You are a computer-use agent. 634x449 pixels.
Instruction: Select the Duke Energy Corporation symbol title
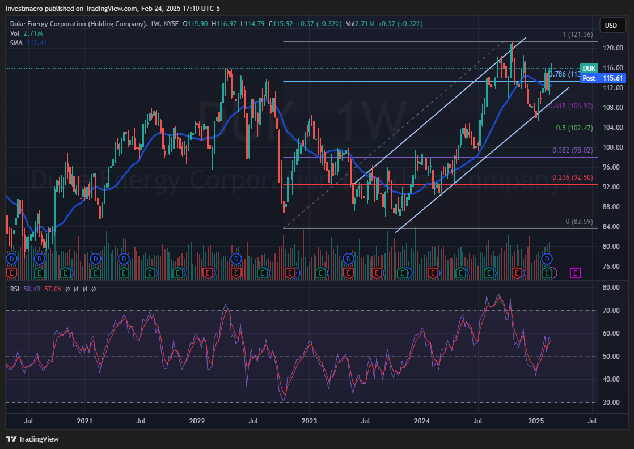[x=78, y=24]
